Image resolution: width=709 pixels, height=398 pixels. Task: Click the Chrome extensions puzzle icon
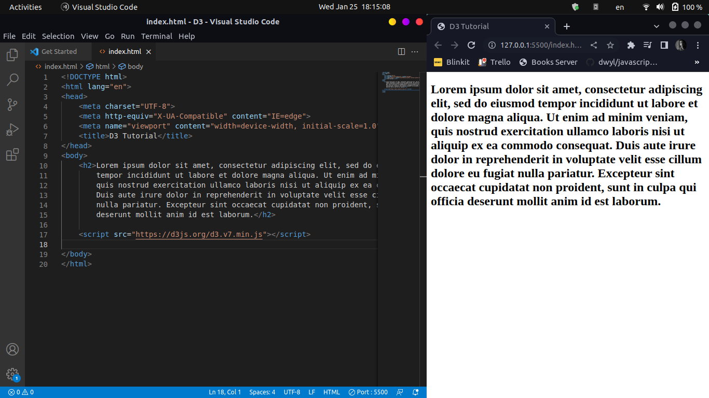click(630, 45)
